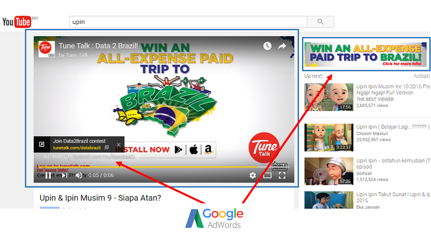Click the share arrow icon on the video
The image size is (431, 242).
click(282, 46)
